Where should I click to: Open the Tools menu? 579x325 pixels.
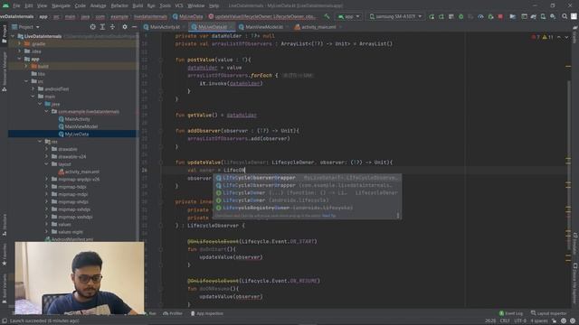165,5
